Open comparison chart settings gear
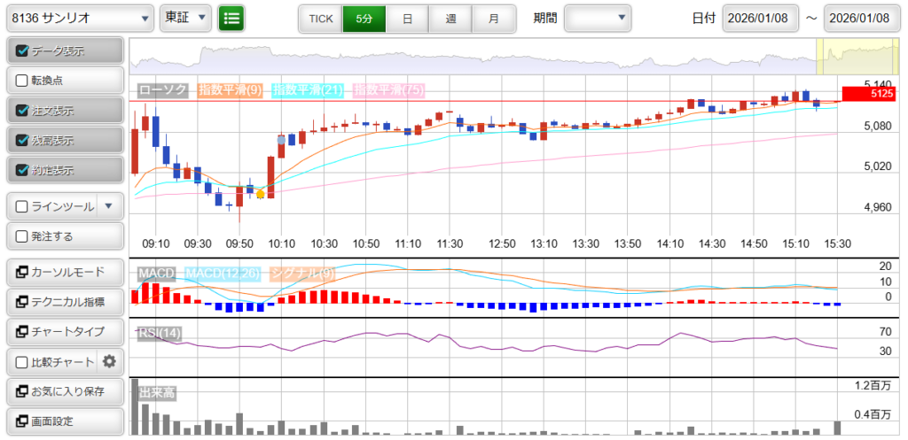Viewport: 908px width, 440px height. pyautogui.click(x=109, y=361)
